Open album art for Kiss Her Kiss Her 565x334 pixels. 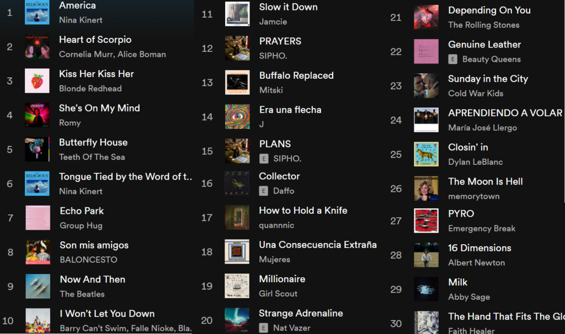[37, 81]
